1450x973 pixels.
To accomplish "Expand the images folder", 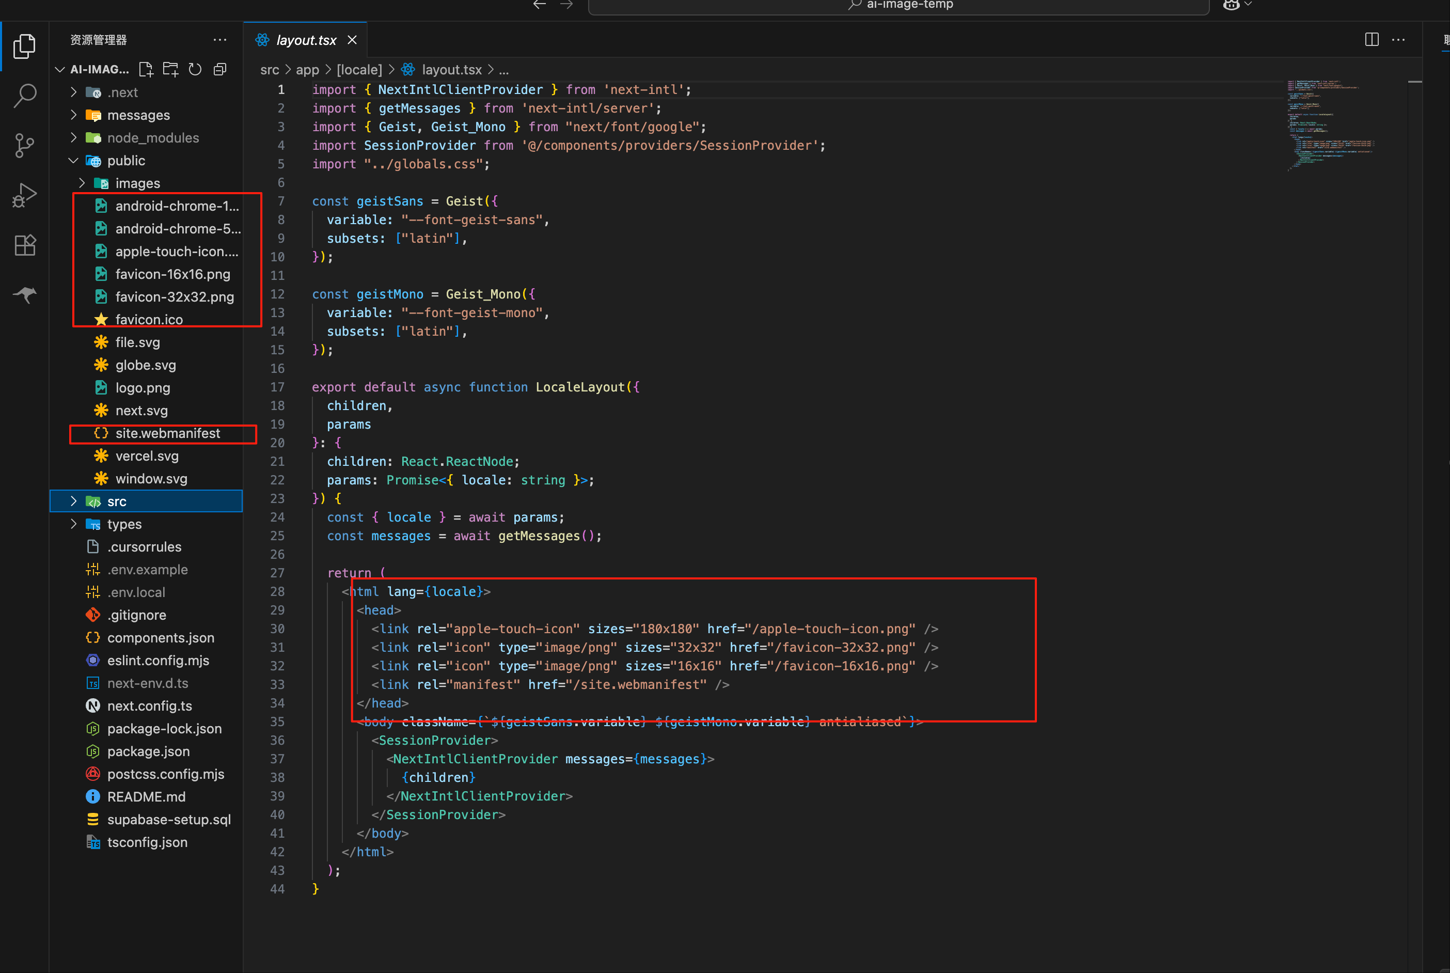I will [x=146, y=183].
